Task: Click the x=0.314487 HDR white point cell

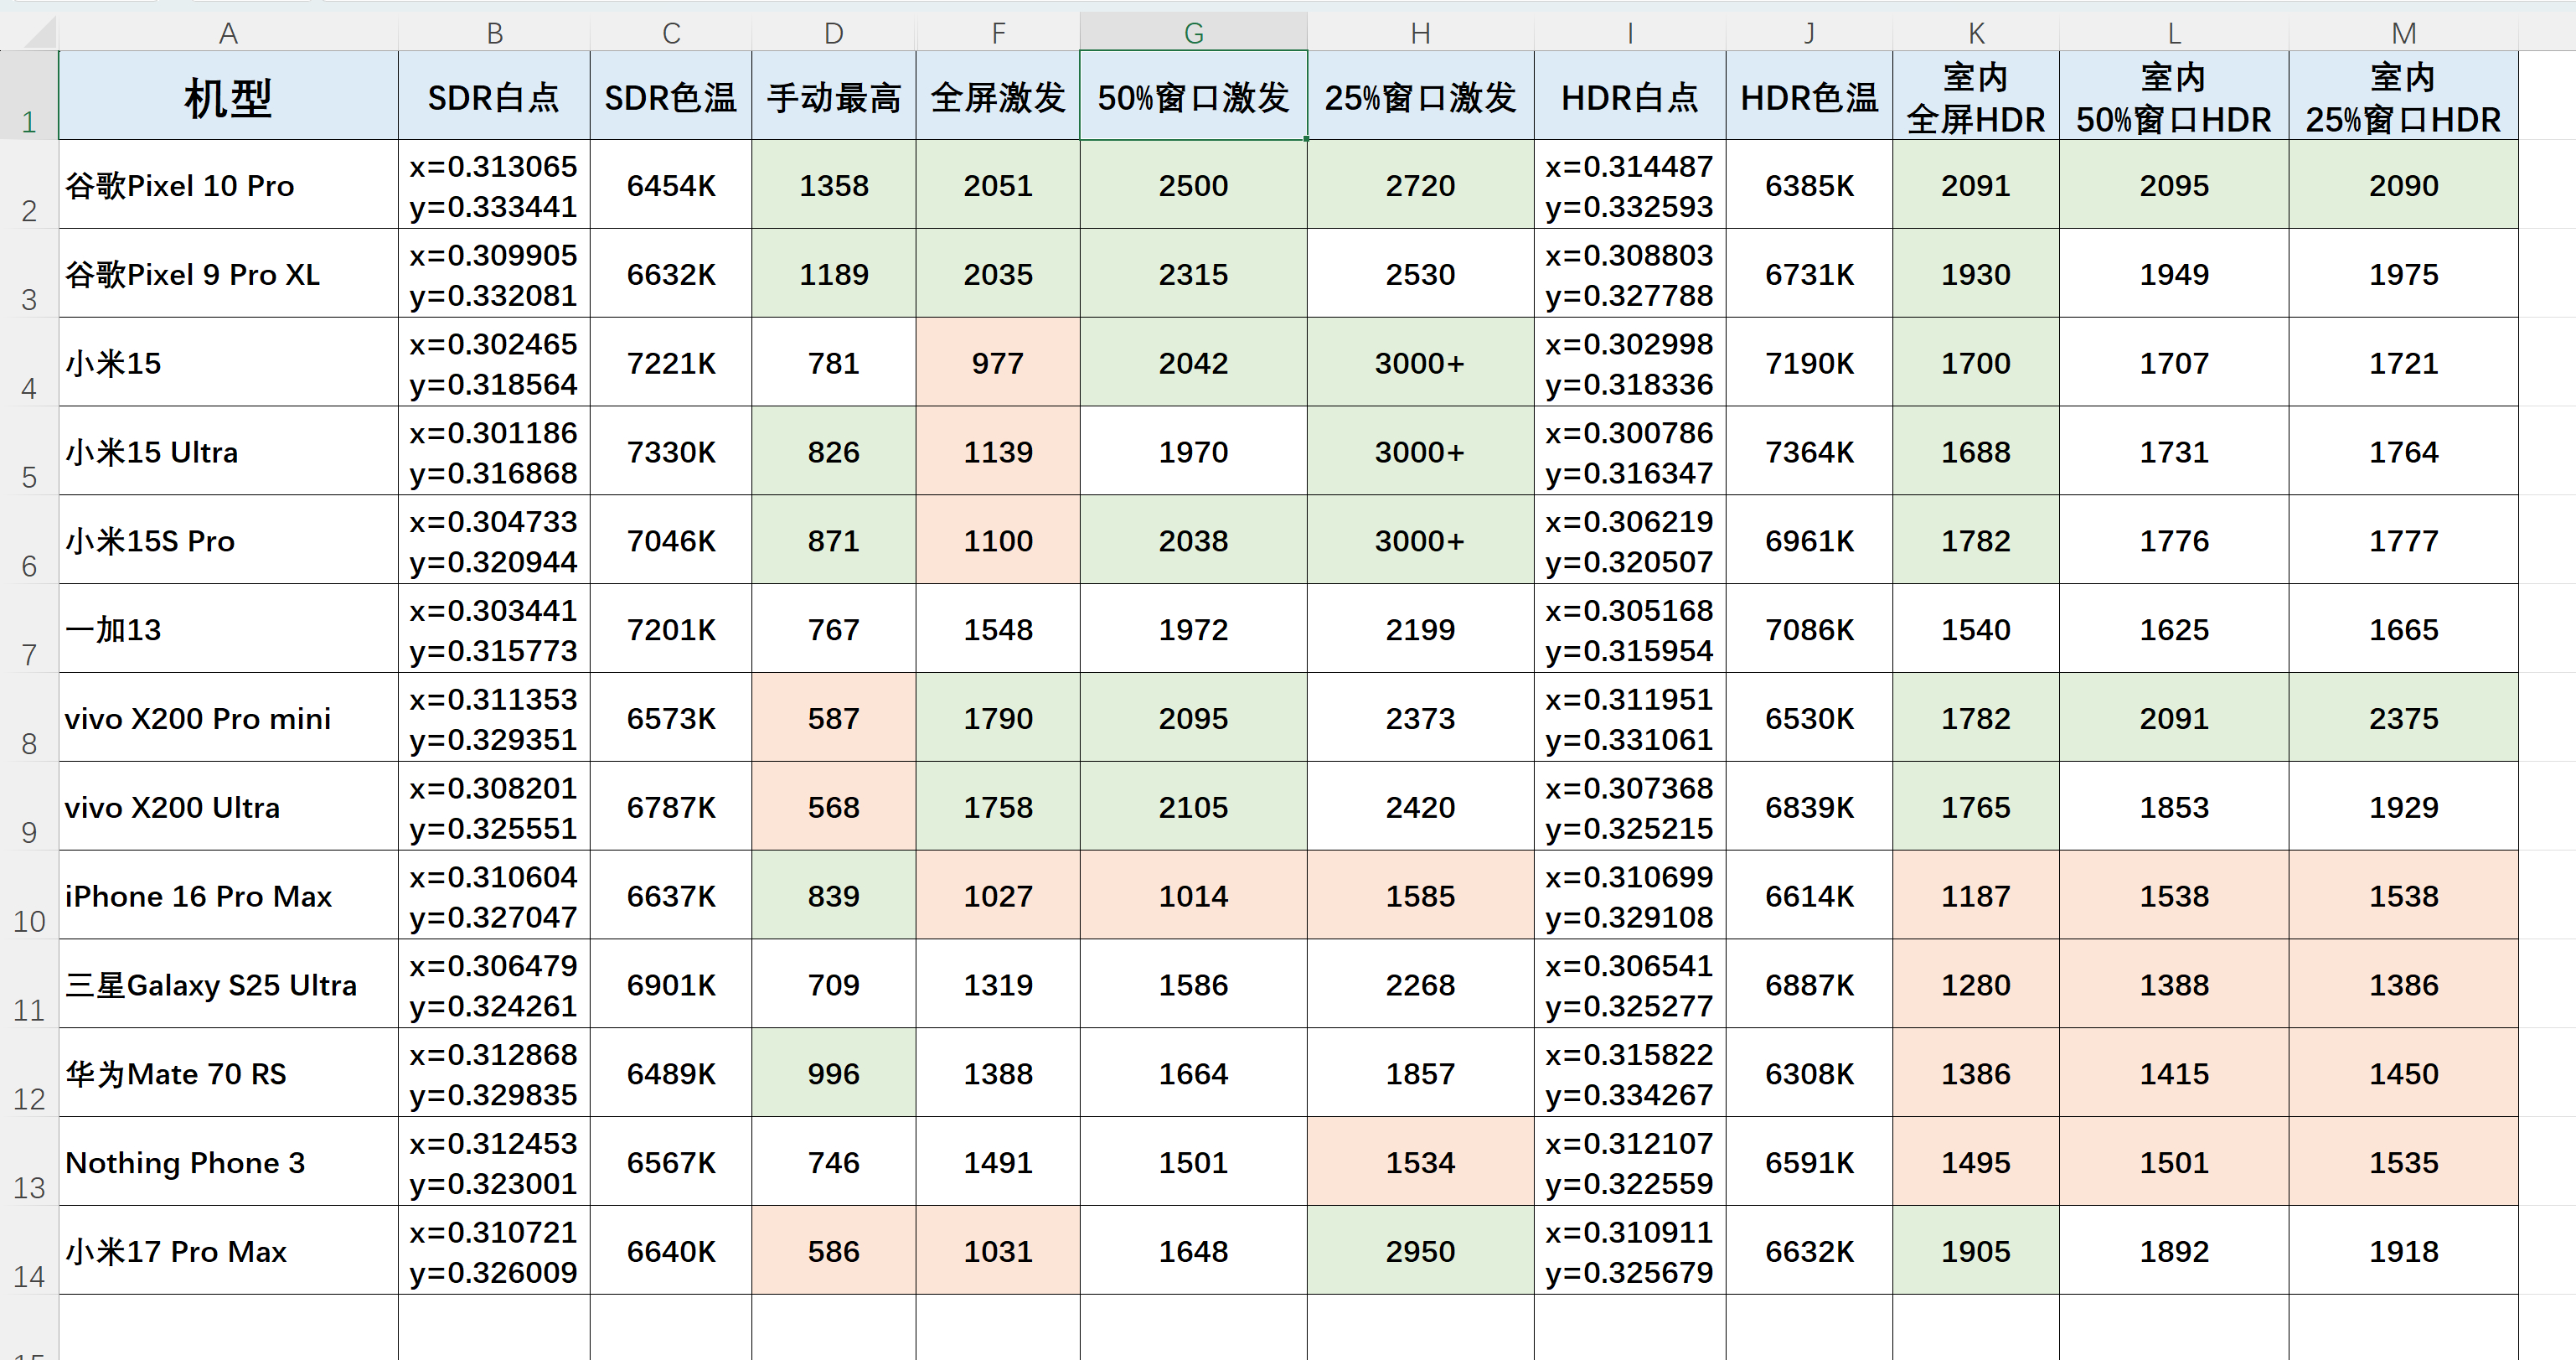Action: [x=1630, y=185]
